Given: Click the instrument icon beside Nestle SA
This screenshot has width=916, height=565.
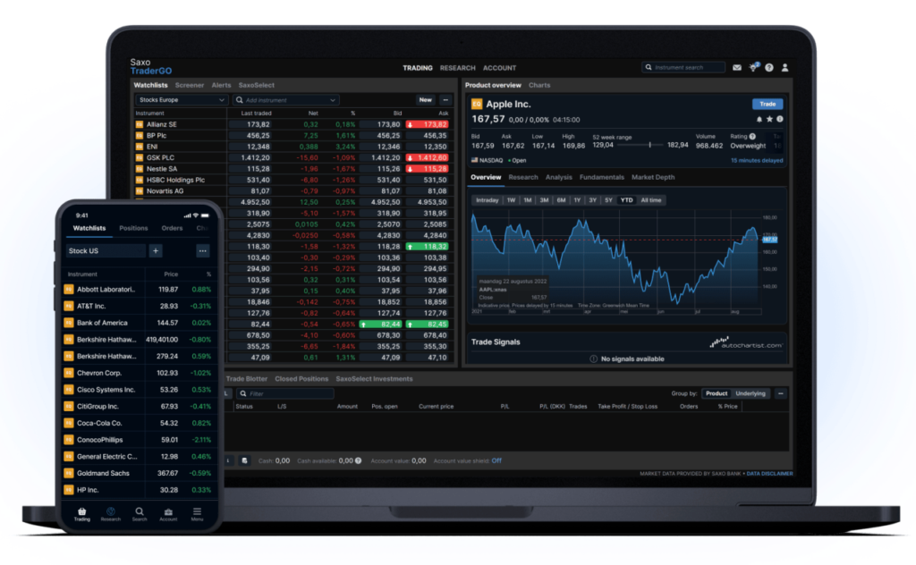Looking at the screenshot, I should click(x=139, y=169).
